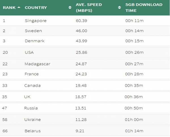Screen dimensions: 170x137
Task: Click sort arrows icon in AVE. SPEED column
Action: click(x=119, y=8)
